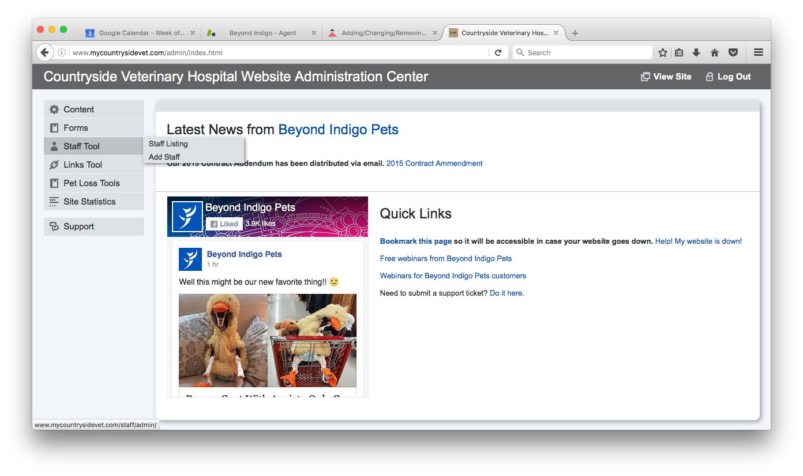The image size is (803, 476).
Task: Click the Do it here support ticket link
Action: click(506, 293)
